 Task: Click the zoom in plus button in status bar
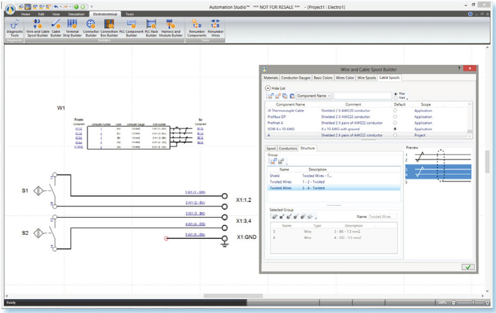[487, 302]
